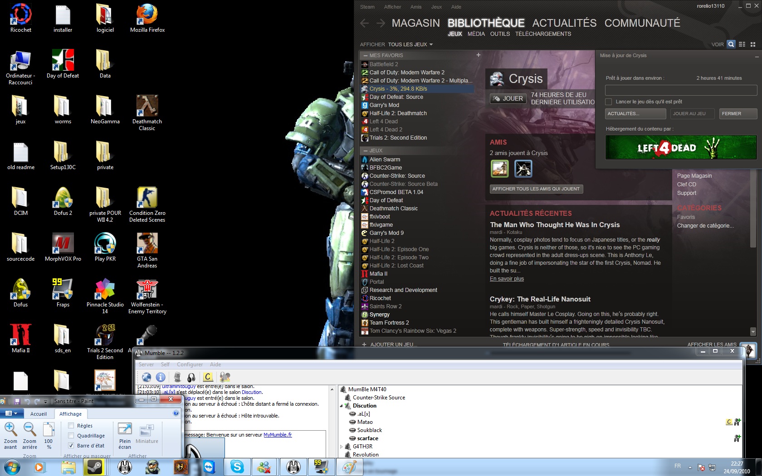Check Lancer le jeu dès qu'il est prêt
Screen dimensions: 762x476
pyautogui.click(x=609, y=102)
